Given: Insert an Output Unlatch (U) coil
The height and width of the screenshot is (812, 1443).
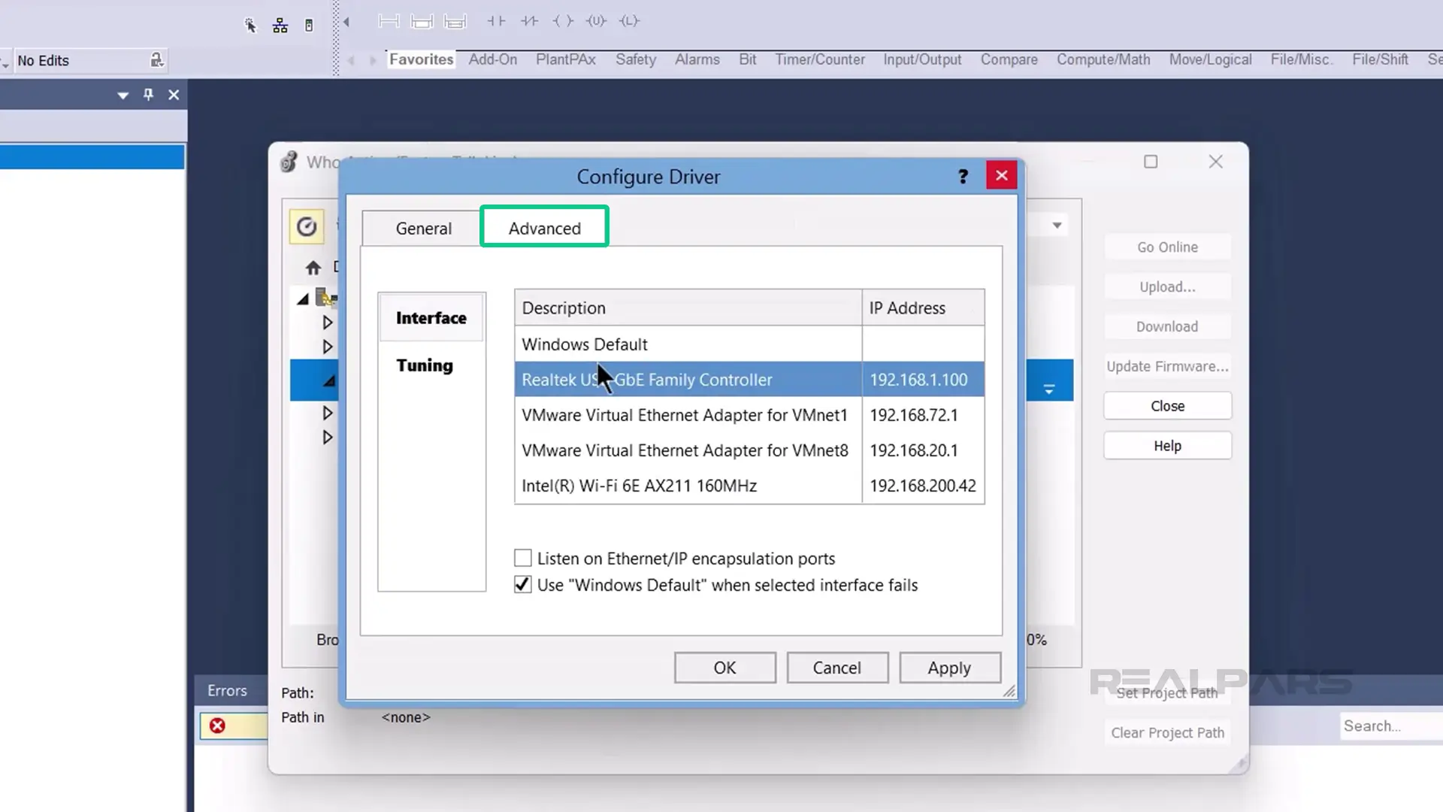Looking at the screenshot, I should tap(596, 21).
